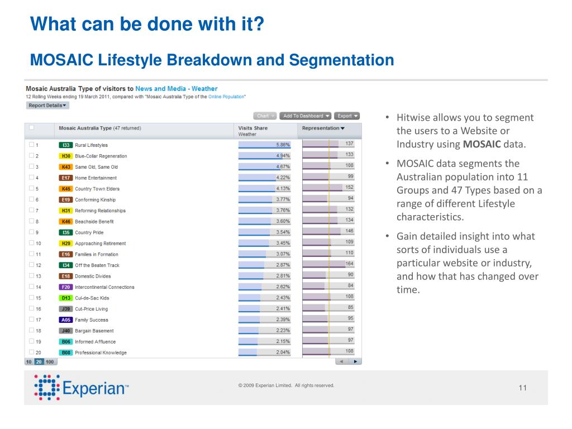Click the Beachside Benefit type name
Screen dimensions: 572x429
tap(94, 222)
